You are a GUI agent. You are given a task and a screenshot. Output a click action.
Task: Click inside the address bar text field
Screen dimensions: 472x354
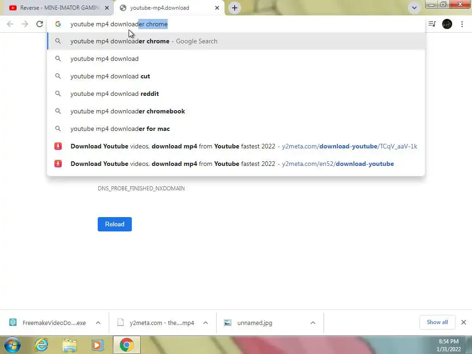pos(236,24)
